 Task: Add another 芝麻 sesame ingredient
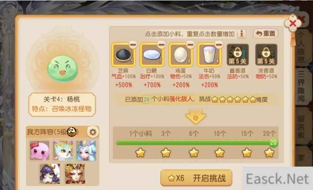click(123, 55)
